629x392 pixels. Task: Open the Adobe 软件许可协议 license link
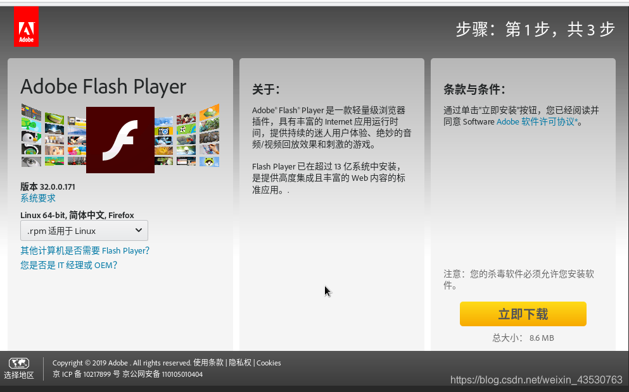[538, 122]
